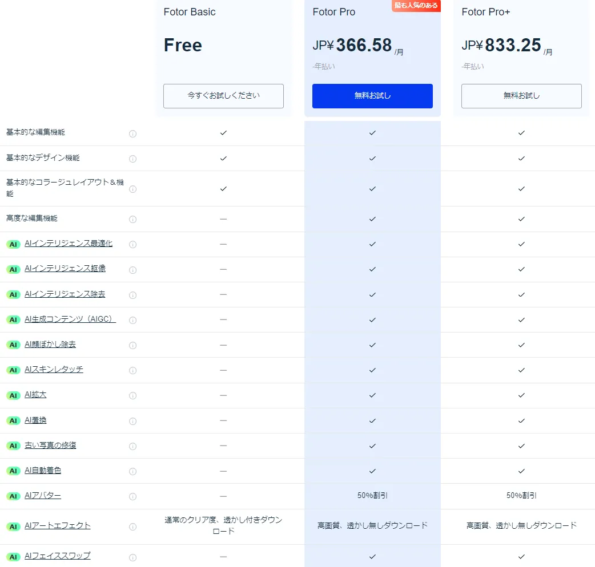
Task: Visit the AI顔ぼかし除去 link
Action: coord(50,344)
